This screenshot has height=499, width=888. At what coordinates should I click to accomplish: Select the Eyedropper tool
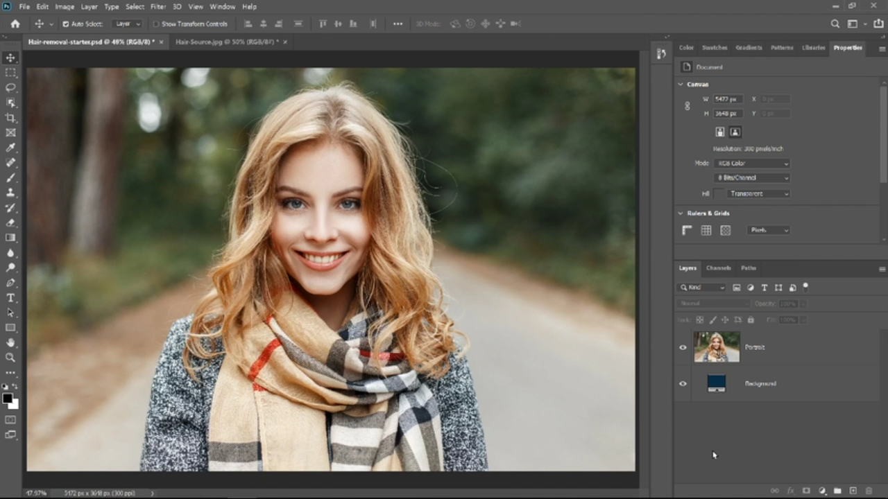point(10,148)
